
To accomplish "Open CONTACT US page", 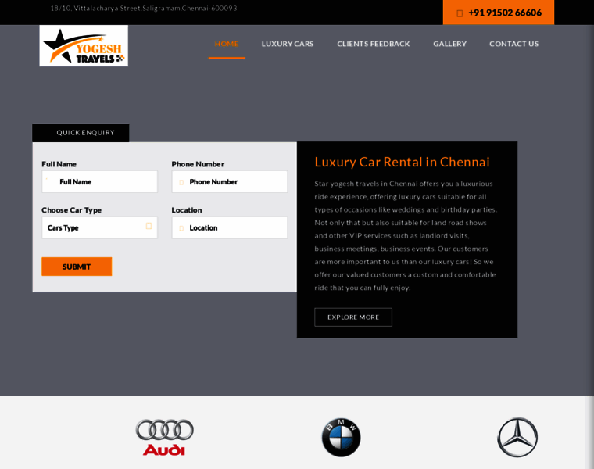I will coord(513,44).
